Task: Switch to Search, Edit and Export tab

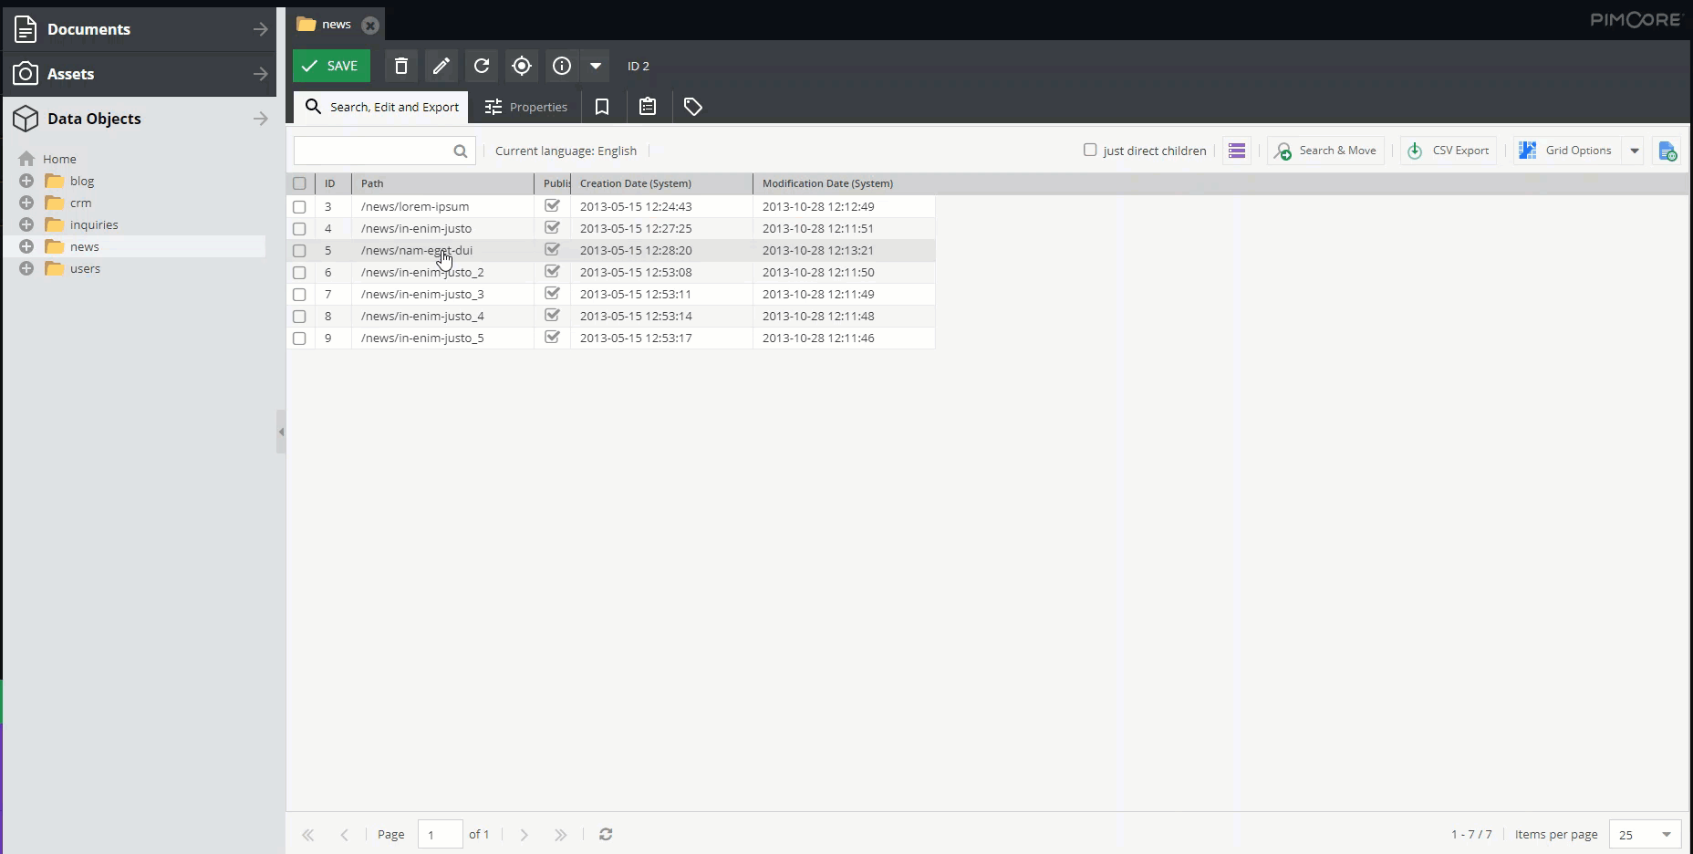Action: [381, 107]
